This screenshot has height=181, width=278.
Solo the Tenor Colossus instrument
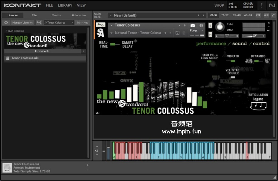pyautogui.click(x=210, y=26)
